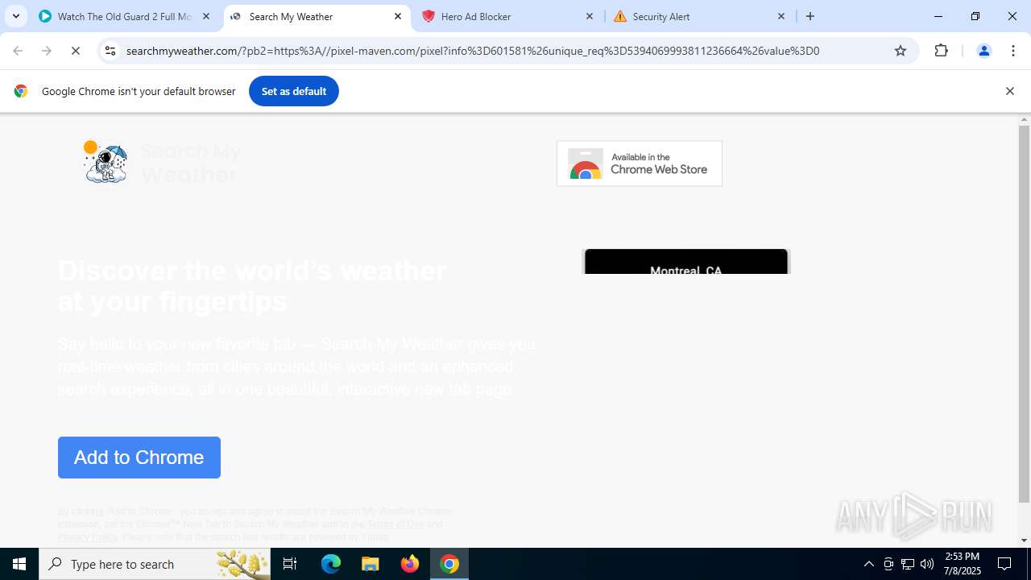The image size is (1031, 580).
Task: Click the Montreal, CA weather preview
Action: (x=686, y=262)
